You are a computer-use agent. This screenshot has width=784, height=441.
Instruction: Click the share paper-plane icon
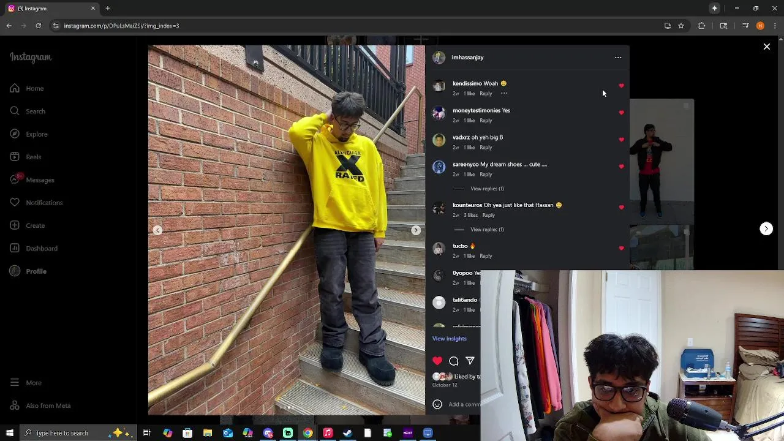pos(470,361)
